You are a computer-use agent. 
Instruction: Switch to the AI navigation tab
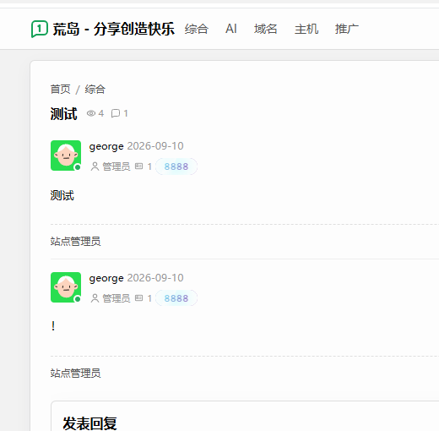click(x=231, y=29)
